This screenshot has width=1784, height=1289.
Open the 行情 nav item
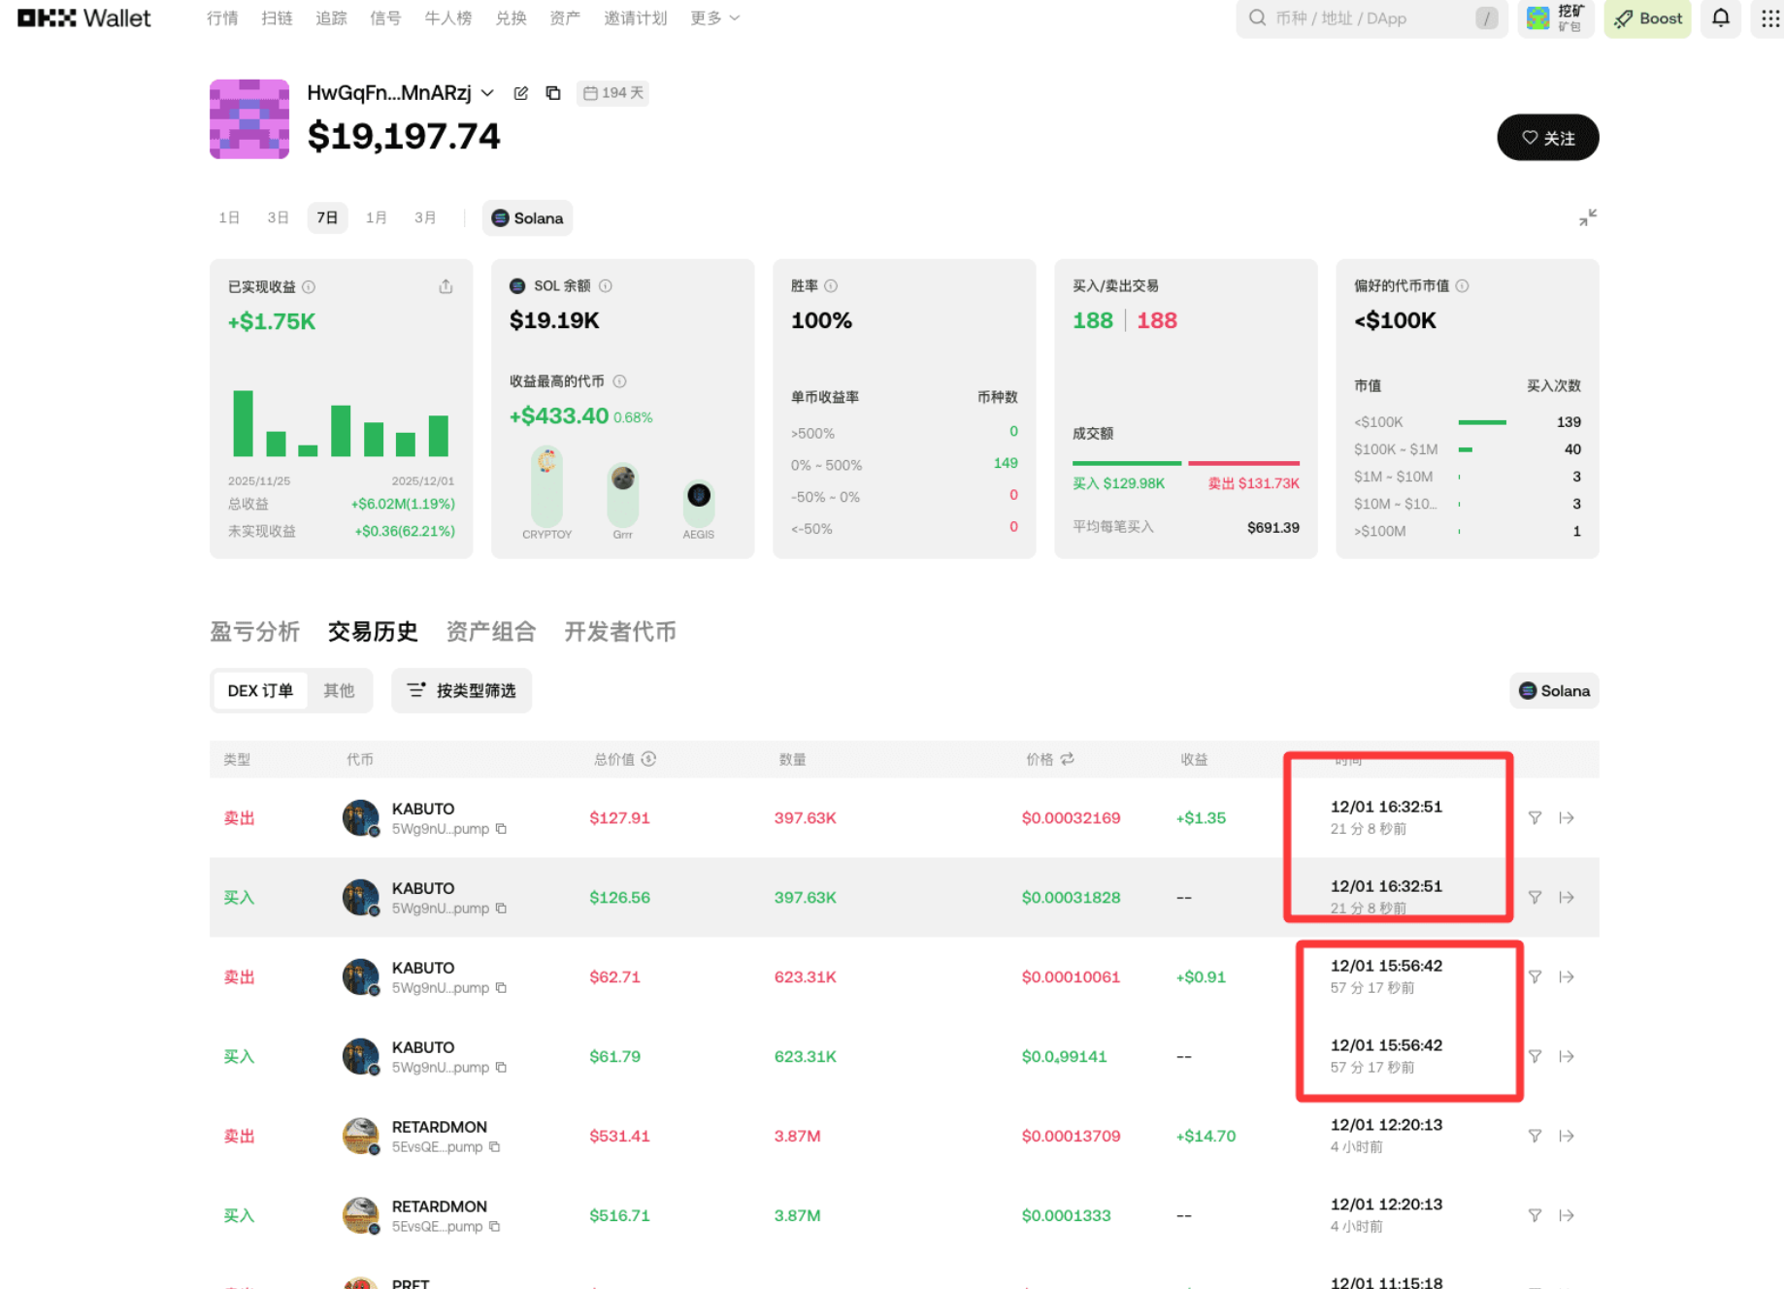[222, 18]
